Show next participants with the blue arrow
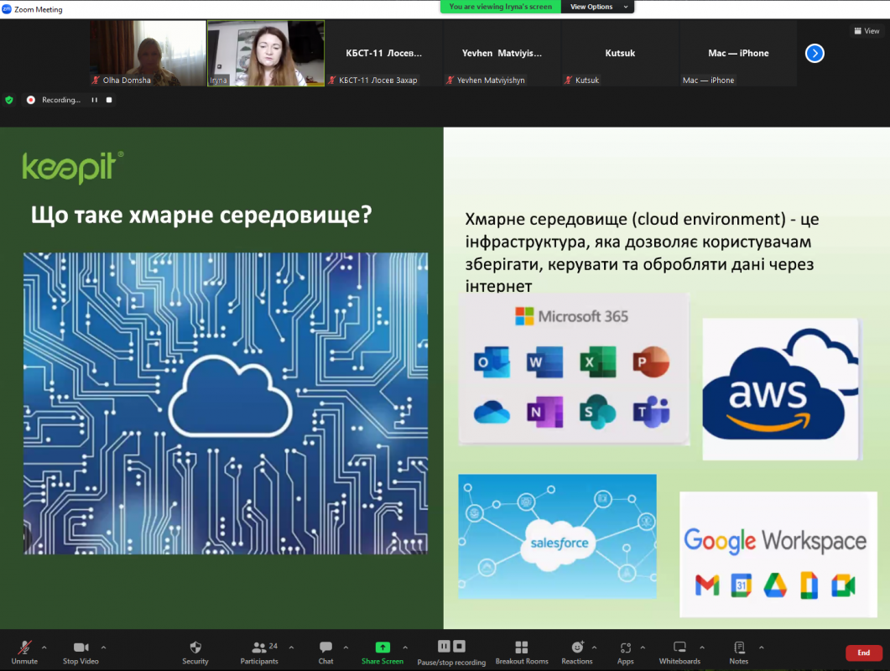 [815, 54]
